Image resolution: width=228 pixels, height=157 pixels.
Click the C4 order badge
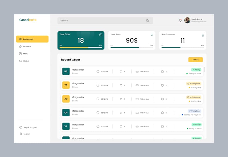click(x=66, y=113)
